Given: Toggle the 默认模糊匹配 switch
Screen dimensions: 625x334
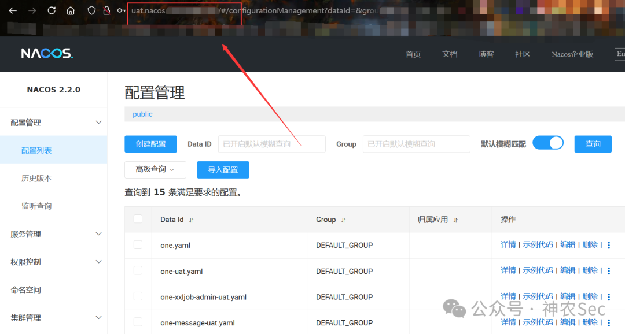Looking at the screenshot, I should pos(548,143).
